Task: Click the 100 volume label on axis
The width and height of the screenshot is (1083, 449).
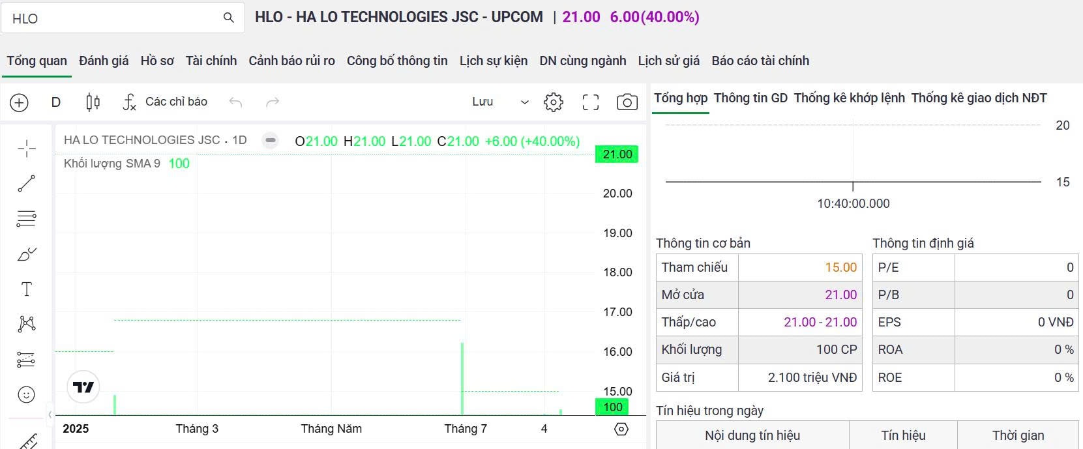Action: tap(613, 407)
